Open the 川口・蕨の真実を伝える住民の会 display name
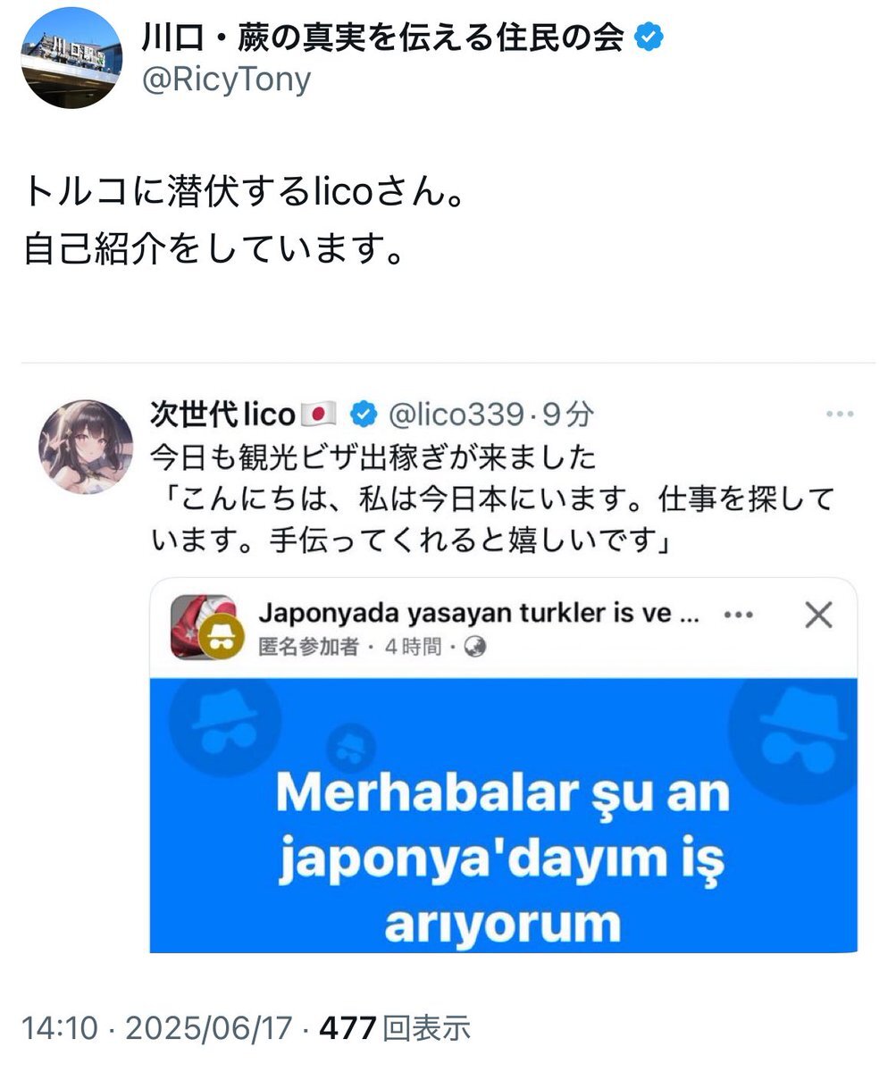Viewport: 896px width, 1072px height. click(x=382, y=38)
